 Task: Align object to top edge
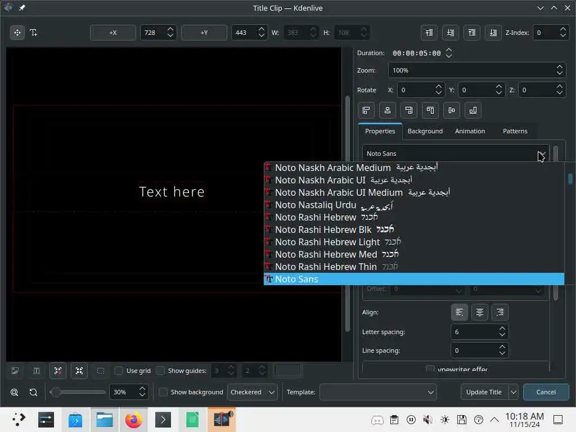point(430,110)
